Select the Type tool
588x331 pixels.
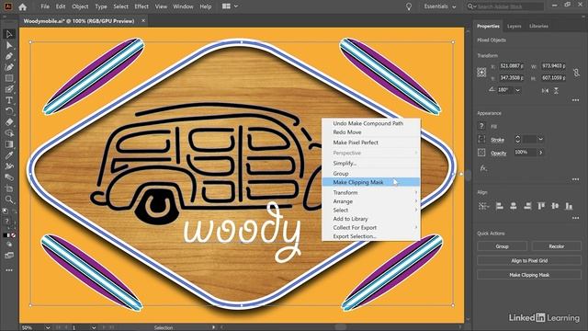click(x=9, y=100)
